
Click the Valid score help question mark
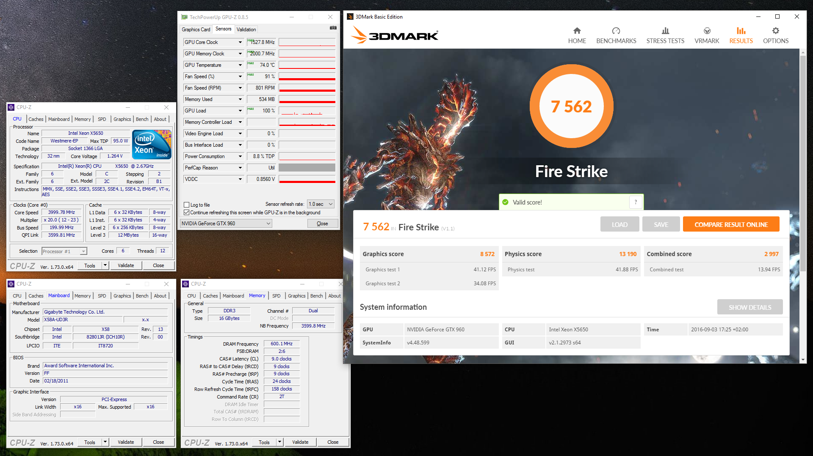636,202
